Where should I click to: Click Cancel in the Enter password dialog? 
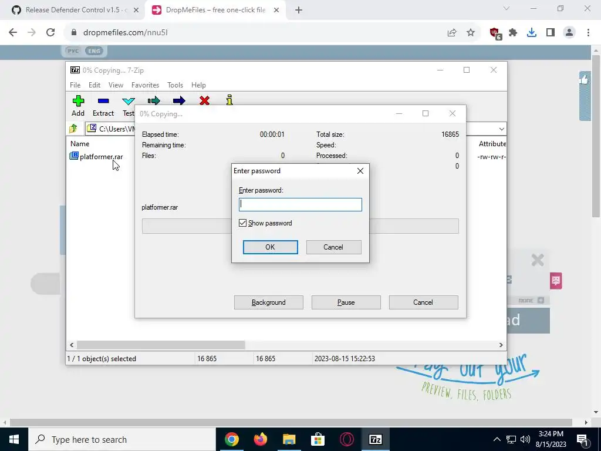point(333,247)
